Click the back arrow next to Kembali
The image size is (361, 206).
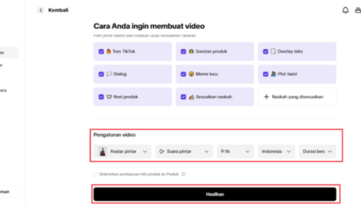tap(41, 10)
